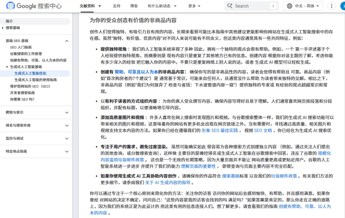The image size is (345, 218).
Task: Open 你需要 SEO 吗? in sidebar
Action: point(22,99)
